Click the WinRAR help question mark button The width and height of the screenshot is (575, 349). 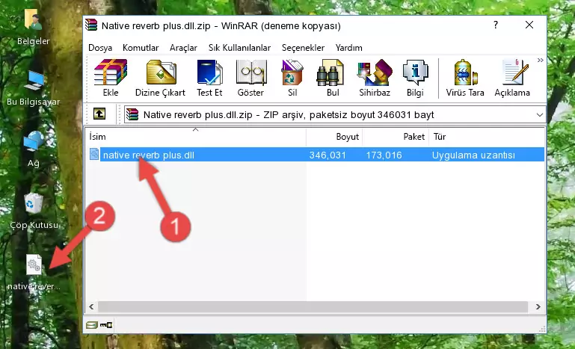coord(496,25)
